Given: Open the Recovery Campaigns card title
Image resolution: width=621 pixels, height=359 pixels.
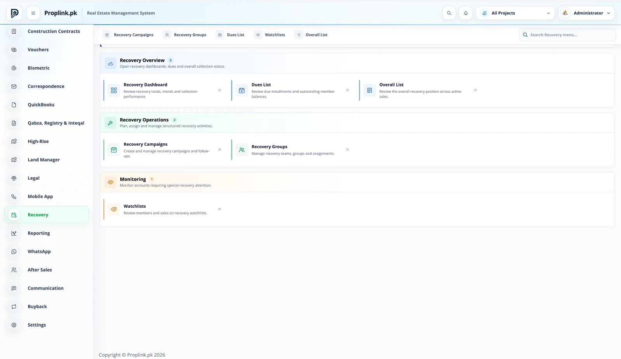Looking at the screenshot, I should 146,144.
